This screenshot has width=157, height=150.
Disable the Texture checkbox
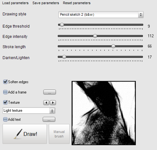click(x=5, y=102)
